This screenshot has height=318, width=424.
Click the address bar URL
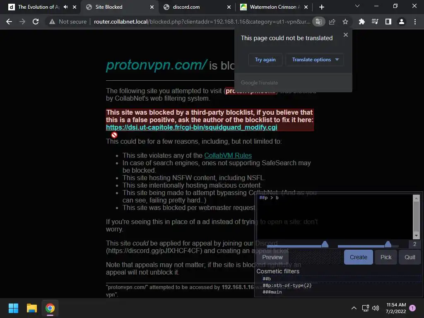click(x=202, y=22)
